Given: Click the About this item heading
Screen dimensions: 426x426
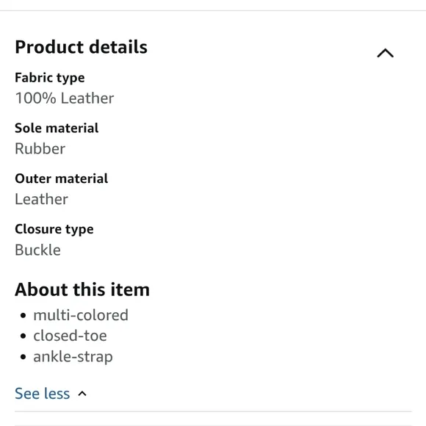Looking at the screenshot, I should (82, 289).
